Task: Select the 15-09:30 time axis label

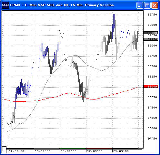Action: [43, 151]
